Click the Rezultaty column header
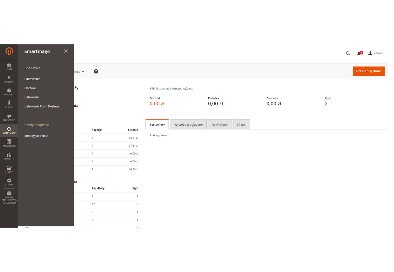The width and height of the screenshot is (394, 272). point(98,188)
